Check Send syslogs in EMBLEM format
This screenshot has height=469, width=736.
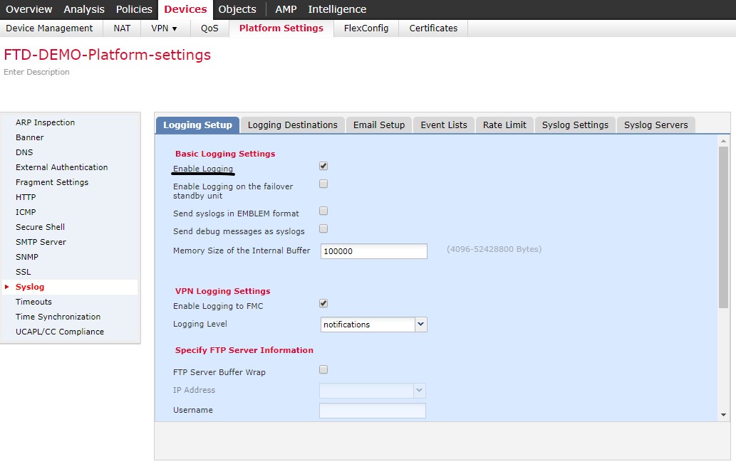(323, 211)
